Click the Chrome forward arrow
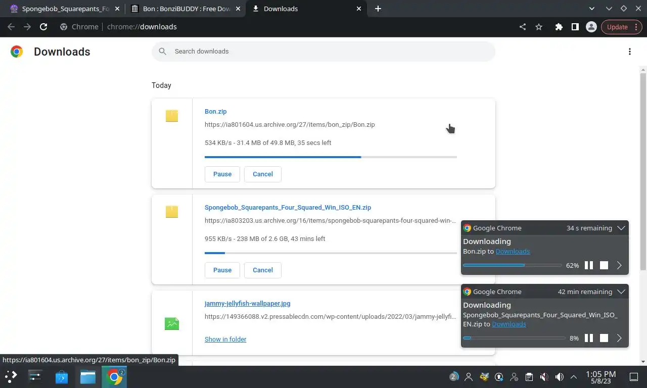The width and height of the screenshot is (647, 388). pos(27,27)
